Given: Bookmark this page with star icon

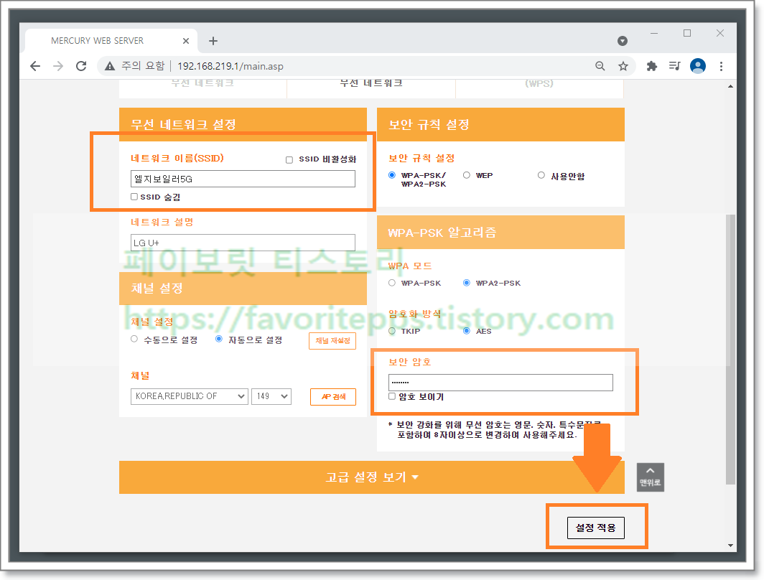Looking at the screenshot, I should [623, 66].
